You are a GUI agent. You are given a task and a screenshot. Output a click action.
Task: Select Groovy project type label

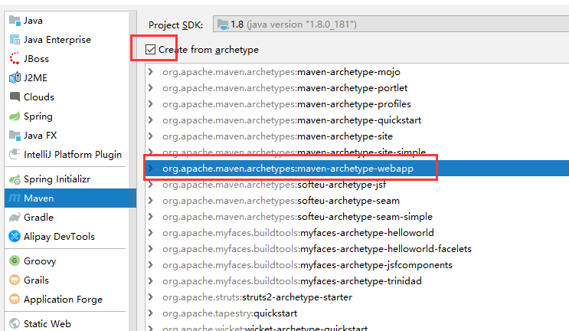tap(40, 261)
